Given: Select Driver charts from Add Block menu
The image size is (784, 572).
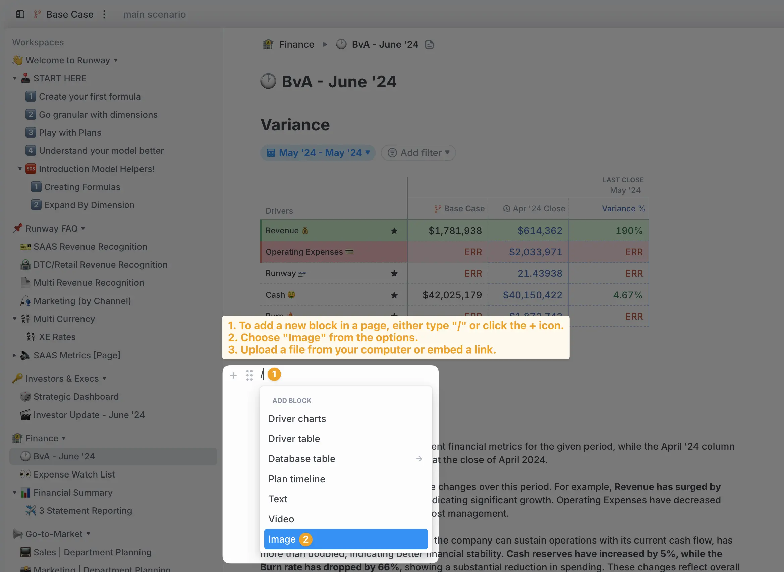Looking at the screenshot, I should point(346,419).
